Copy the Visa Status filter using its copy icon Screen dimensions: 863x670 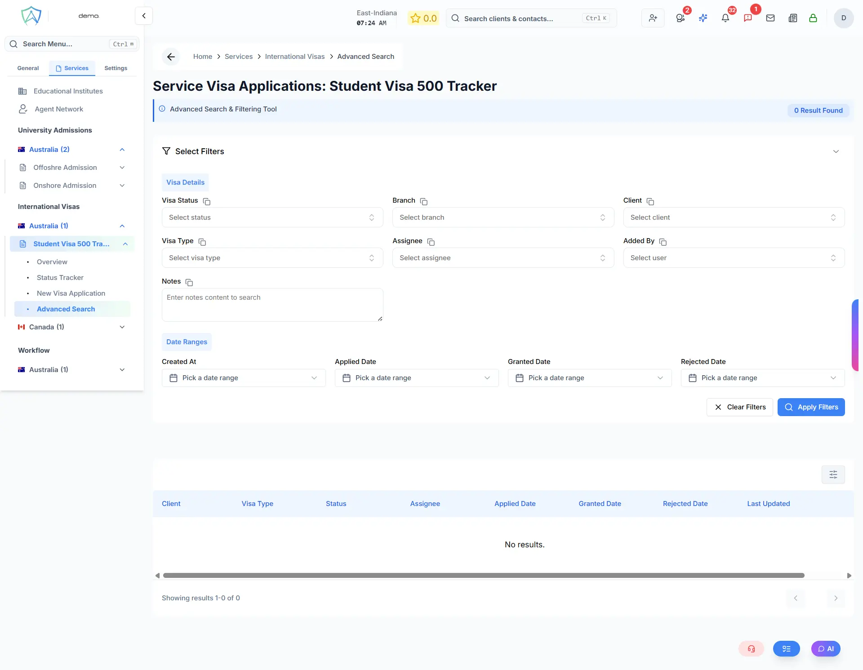click(206, 202)
